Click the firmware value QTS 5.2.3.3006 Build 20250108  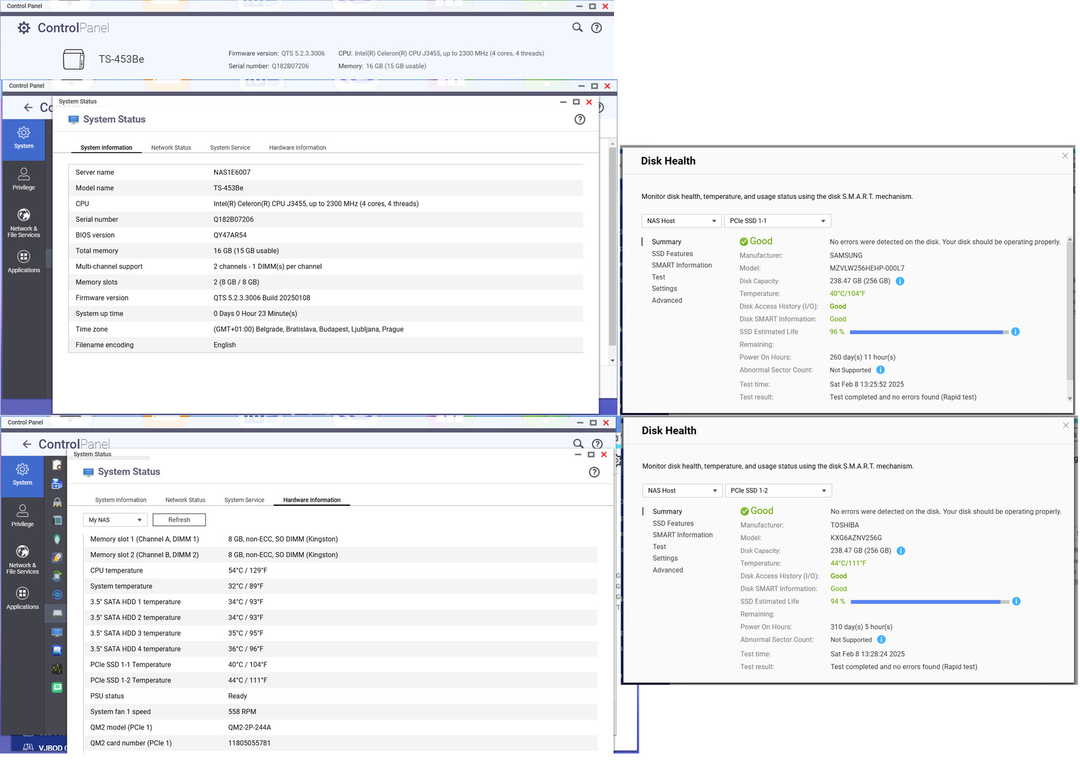[262, 298]
